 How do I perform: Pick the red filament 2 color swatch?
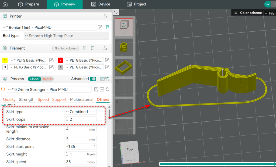[61, 60]
